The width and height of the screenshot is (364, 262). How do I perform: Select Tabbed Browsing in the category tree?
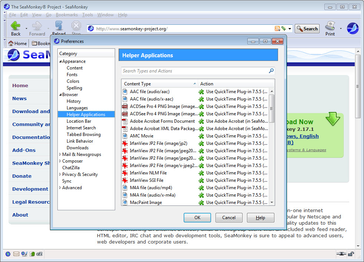84,135
